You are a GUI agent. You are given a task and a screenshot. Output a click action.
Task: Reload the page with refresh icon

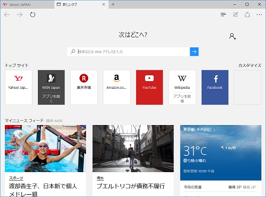(x=32, y=15)
